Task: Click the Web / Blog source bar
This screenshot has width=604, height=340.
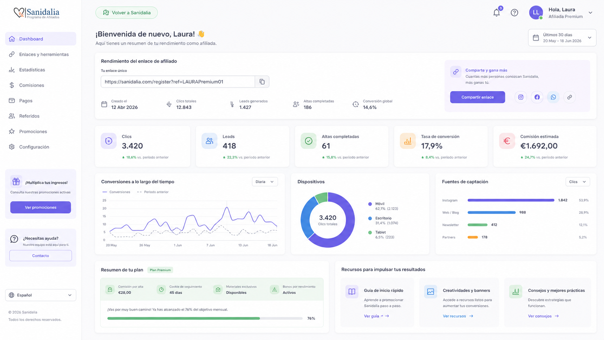Action: [x=491, y=212]
